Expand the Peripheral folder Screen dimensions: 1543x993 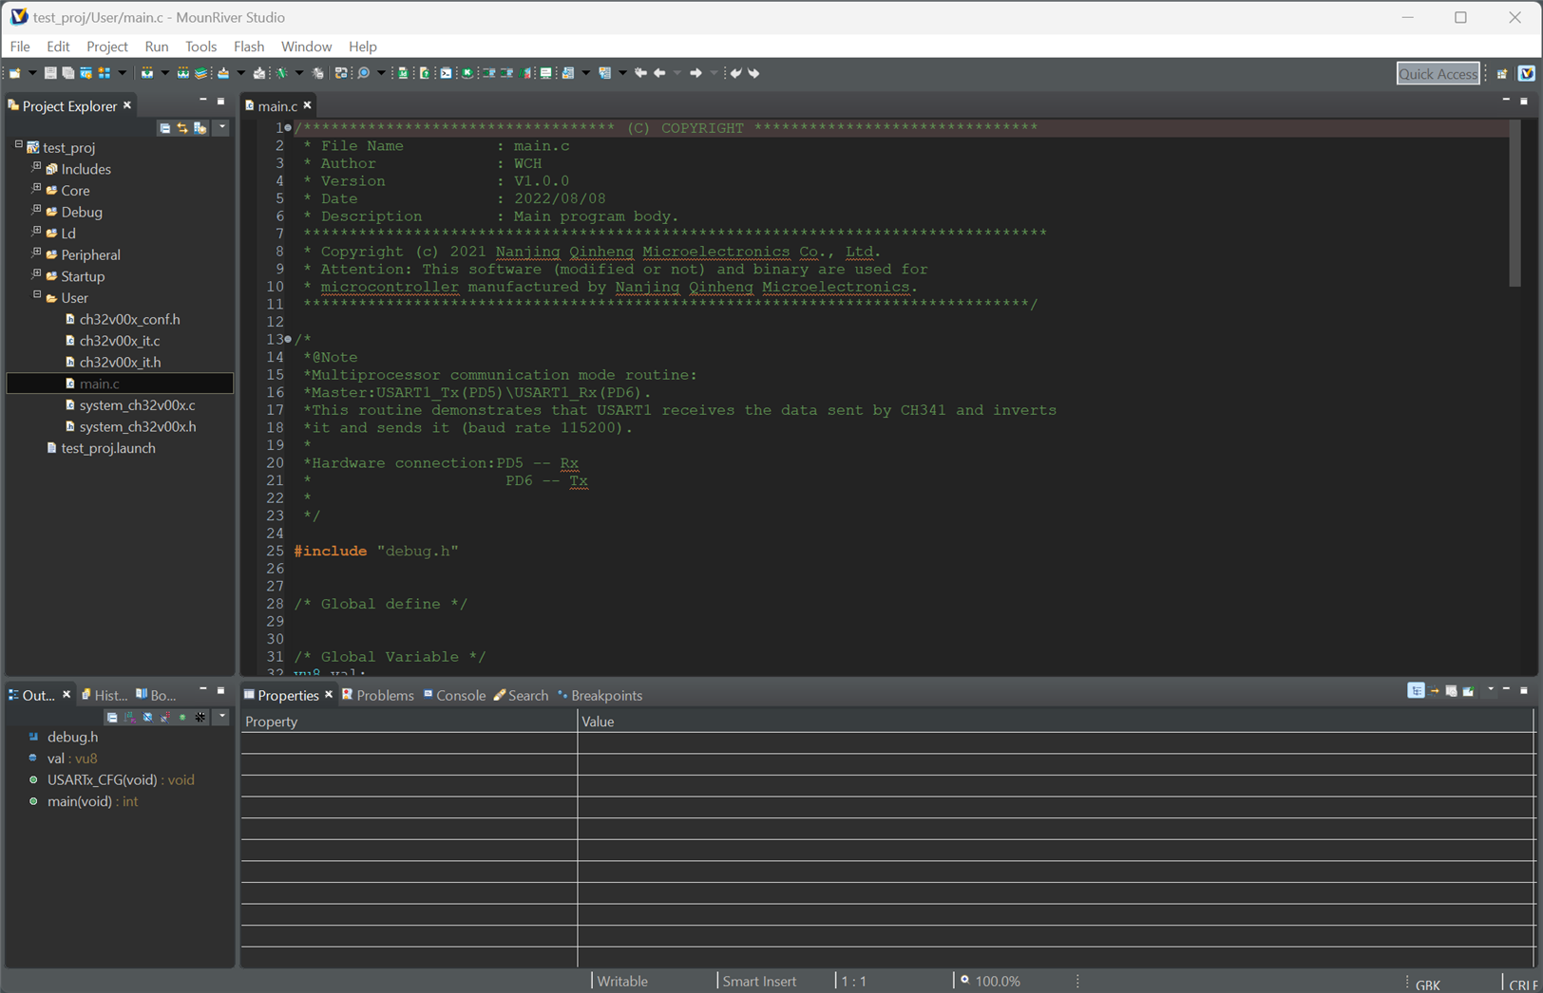coord(36,253)
